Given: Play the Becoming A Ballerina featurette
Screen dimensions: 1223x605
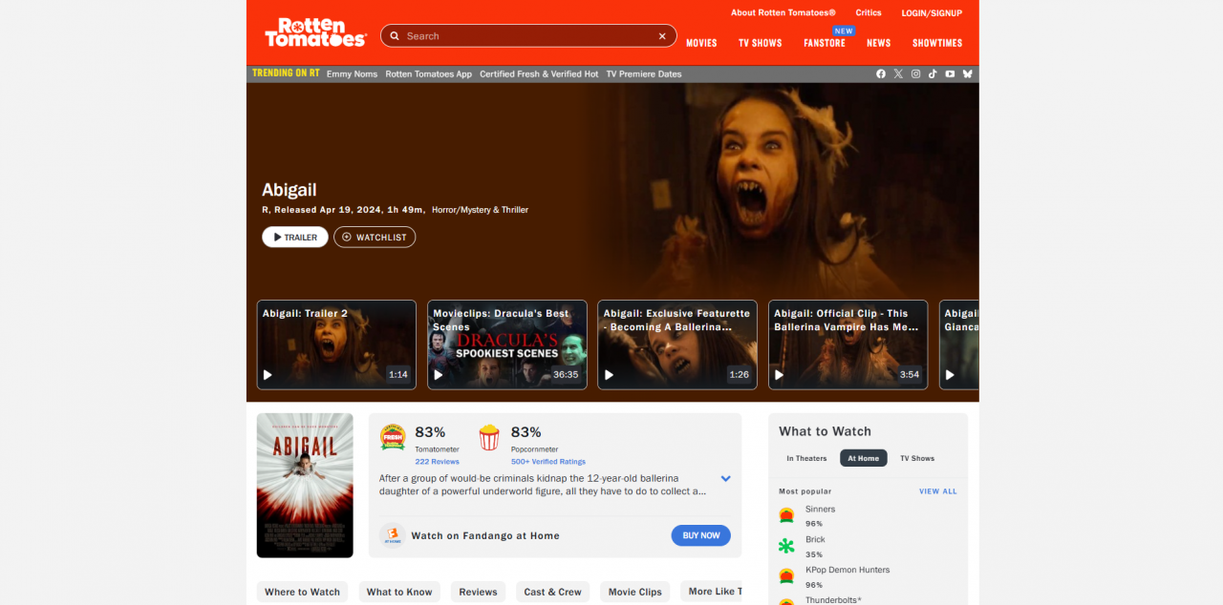Looking at the screenshot, I should (677, 344).
